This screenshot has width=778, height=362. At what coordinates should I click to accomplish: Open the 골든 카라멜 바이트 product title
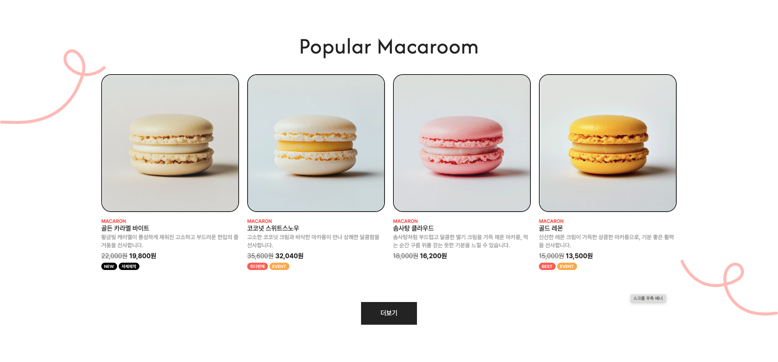point(125,228)
